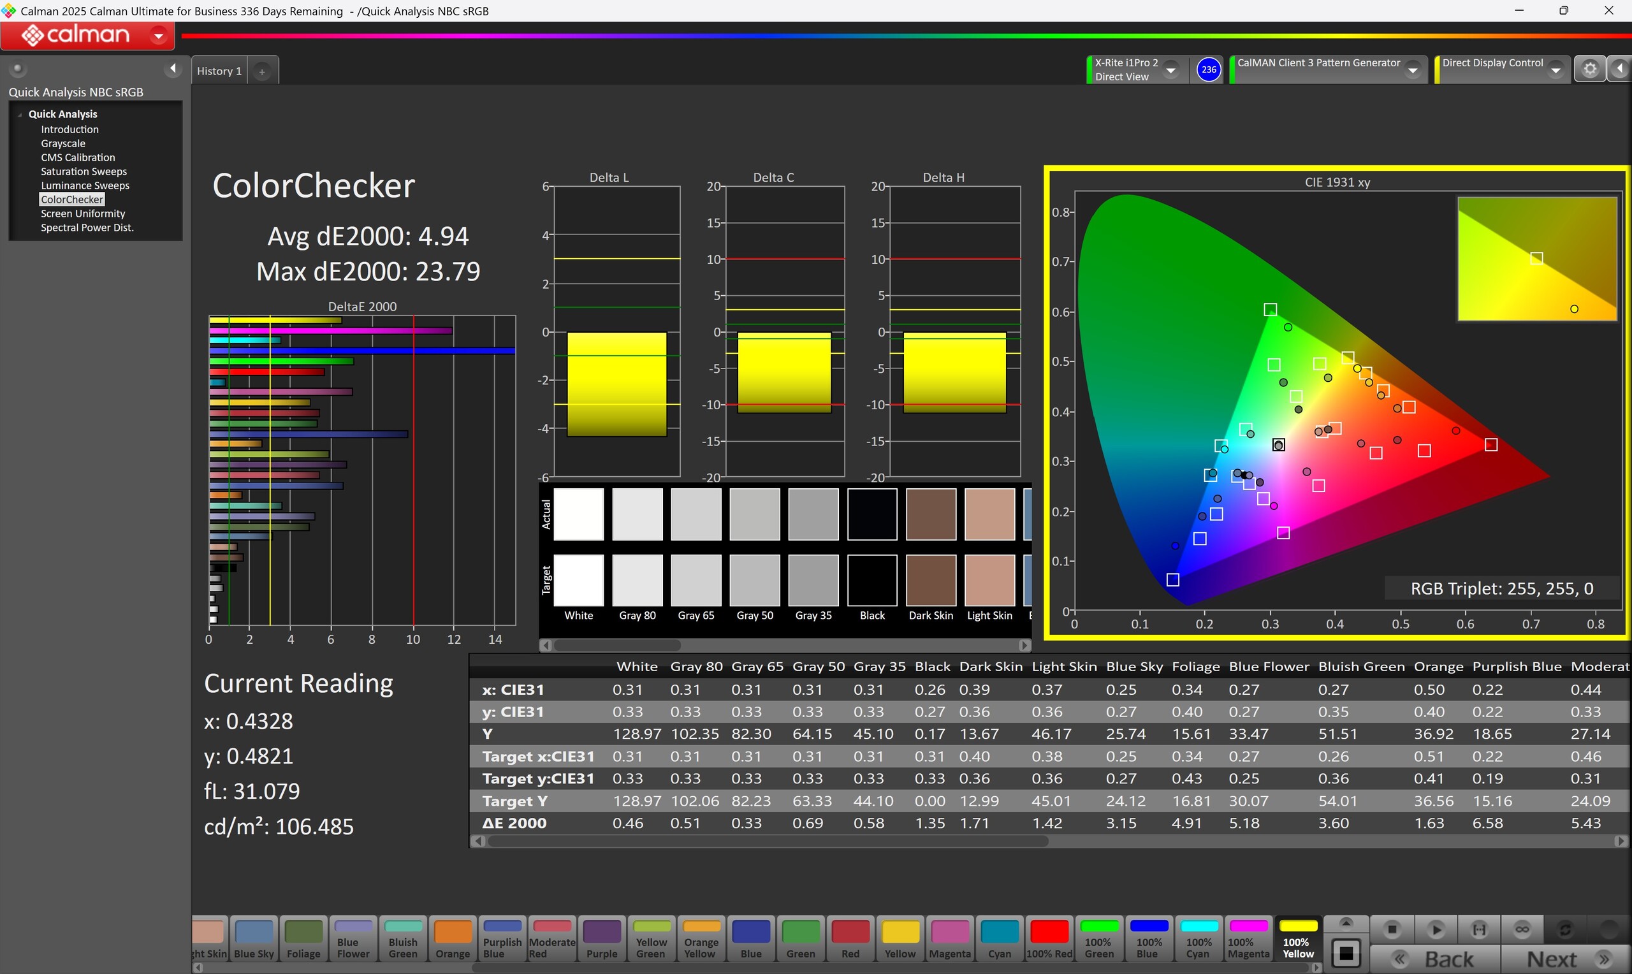The image size is (1632, 974).
Task: Collapse the left workflow panel arrow
Action: (x=173, y=68)
